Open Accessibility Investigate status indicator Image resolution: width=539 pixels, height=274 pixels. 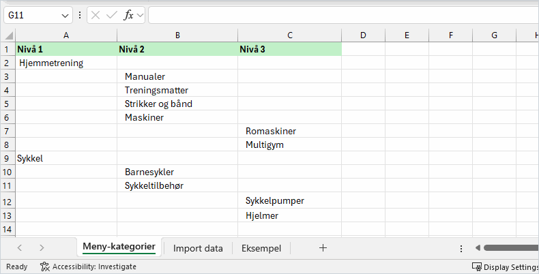point(88,267)
